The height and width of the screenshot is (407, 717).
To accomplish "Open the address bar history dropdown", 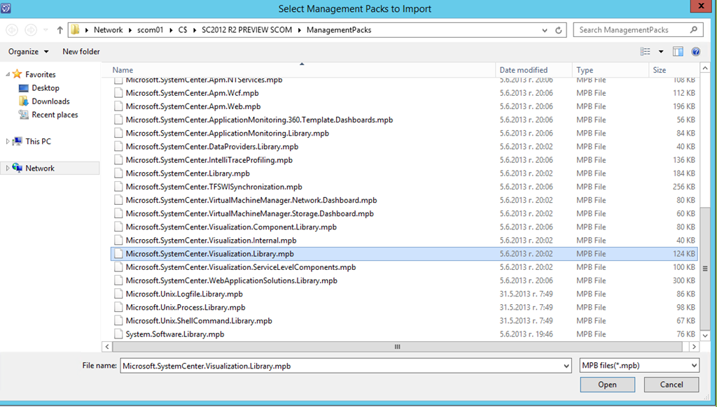I will tap(545, 30).
